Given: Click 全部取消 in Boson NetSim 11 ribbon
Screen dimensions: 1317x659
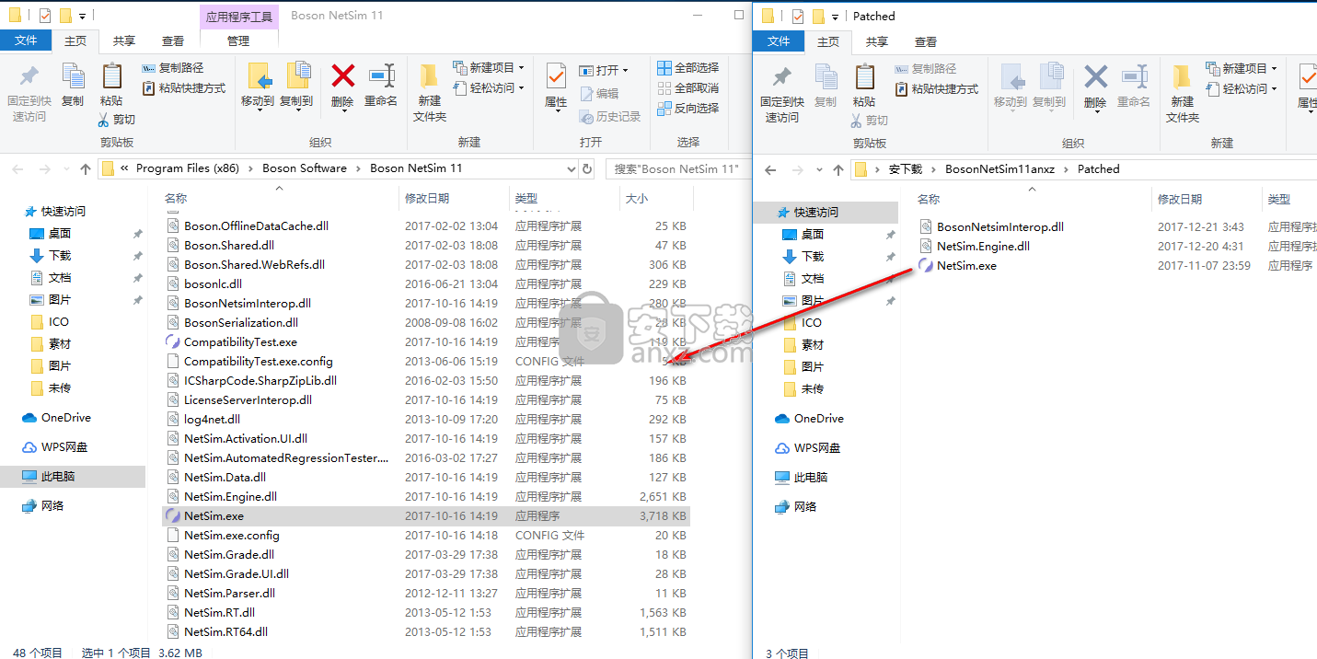Looking at the screenshot, I should (687, 88).
